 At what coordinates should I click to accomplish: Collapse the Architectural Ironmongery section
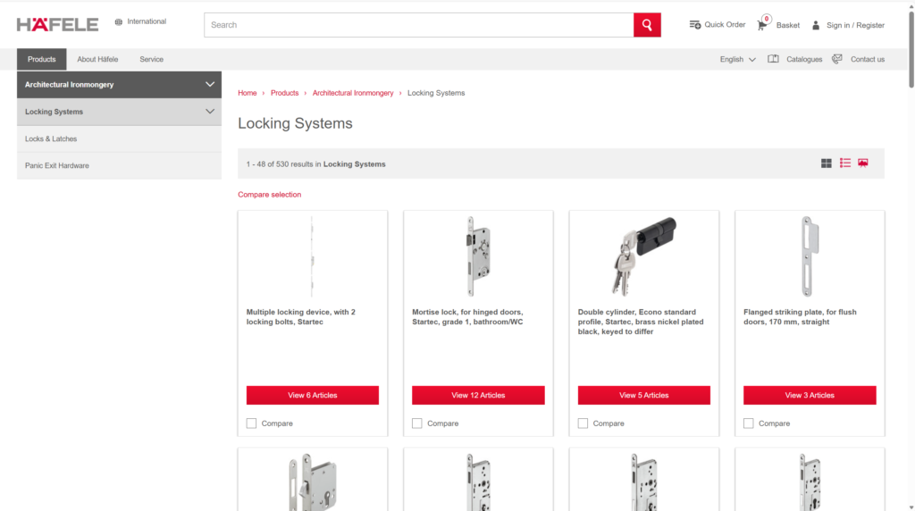[210, 84]
